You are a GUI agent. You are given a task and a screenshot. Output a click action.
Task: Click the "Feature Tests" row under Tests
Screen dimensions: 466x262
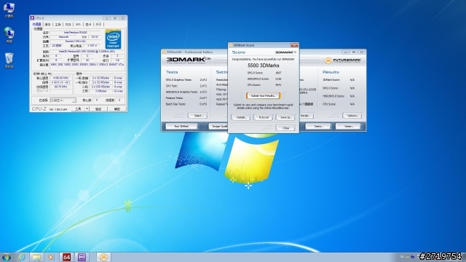(186, 98)
